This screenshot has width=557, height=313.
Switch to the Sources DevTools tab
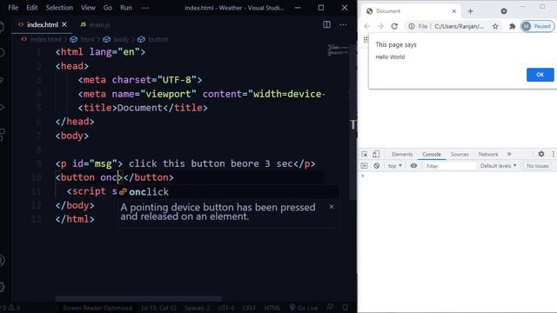(460, 155)
